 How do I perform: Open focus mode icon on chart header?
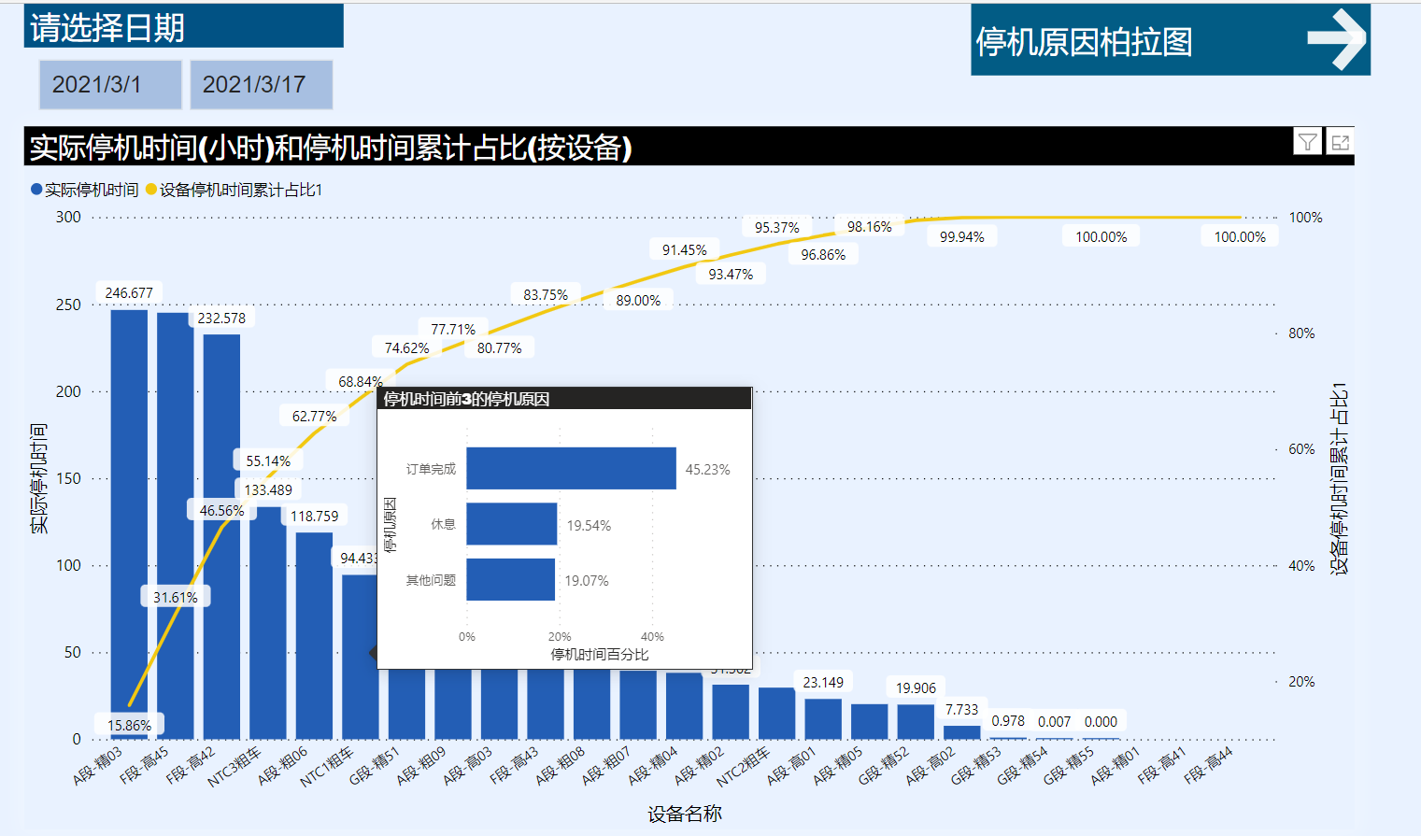[x=1340, y=142]
